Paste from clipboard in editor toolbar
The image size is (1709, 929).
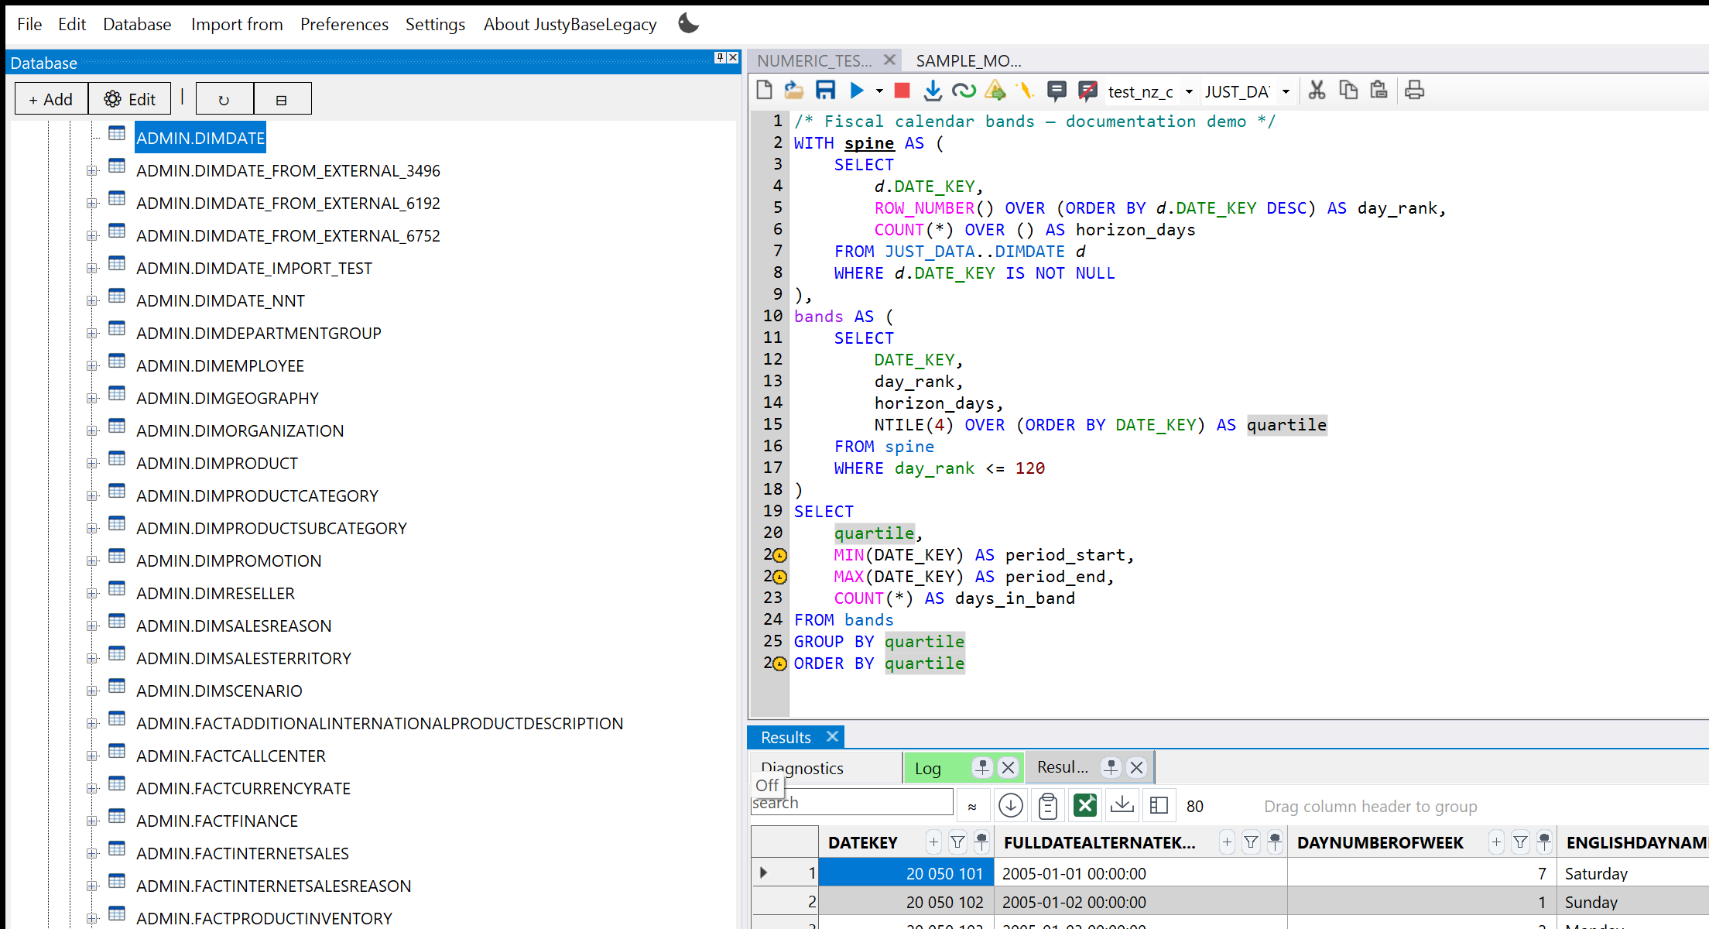point(1379,91)
